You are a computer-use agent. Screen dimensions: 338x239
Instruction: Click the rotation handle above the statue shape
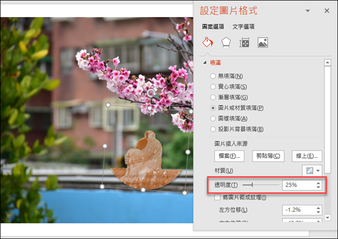coord(151,93)
